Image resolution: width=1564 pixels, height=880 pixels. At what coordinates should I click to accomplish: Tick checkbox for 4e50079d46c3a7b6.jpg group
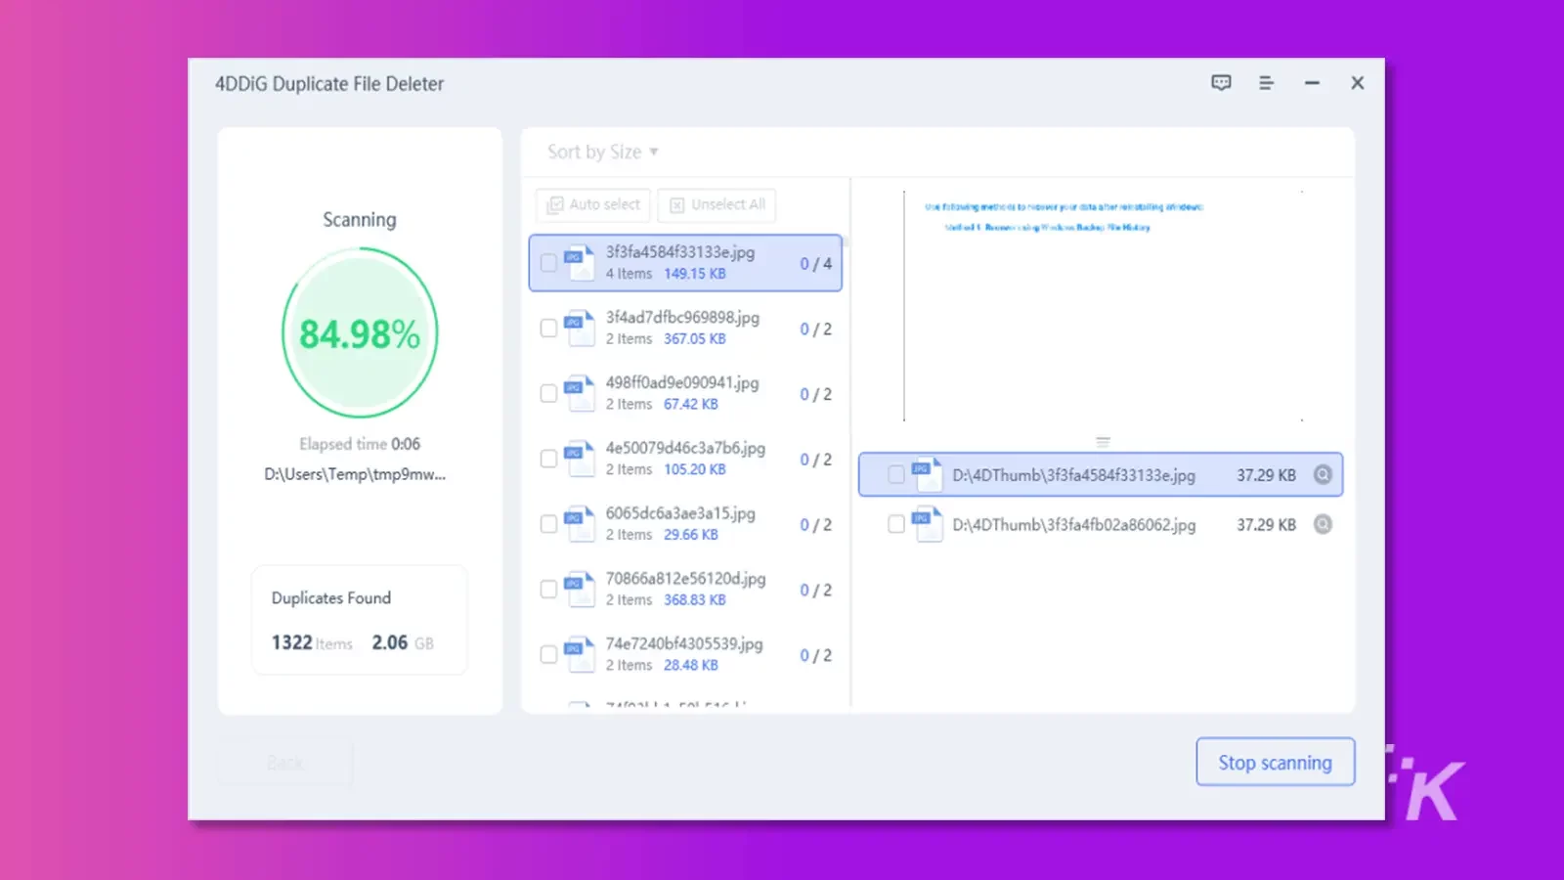pos(548,459)
